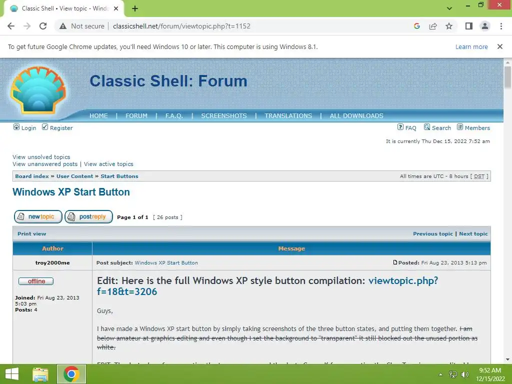Go to User Content breadcrumb
Viewport: 512px width, 384px height.
pyautogui.click(x=75, y=176)
